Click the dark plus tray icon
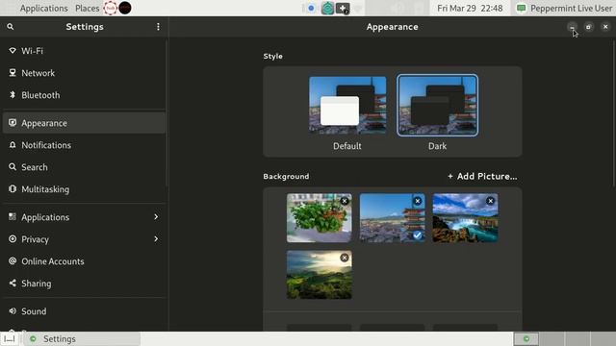Image resolution: width=616 pixels, height=346 pixels. 343,9
